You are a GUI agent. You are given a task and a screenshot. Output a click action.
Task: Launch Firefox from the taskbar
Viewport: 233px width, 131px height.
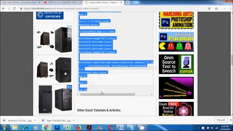tap(79, 128)
